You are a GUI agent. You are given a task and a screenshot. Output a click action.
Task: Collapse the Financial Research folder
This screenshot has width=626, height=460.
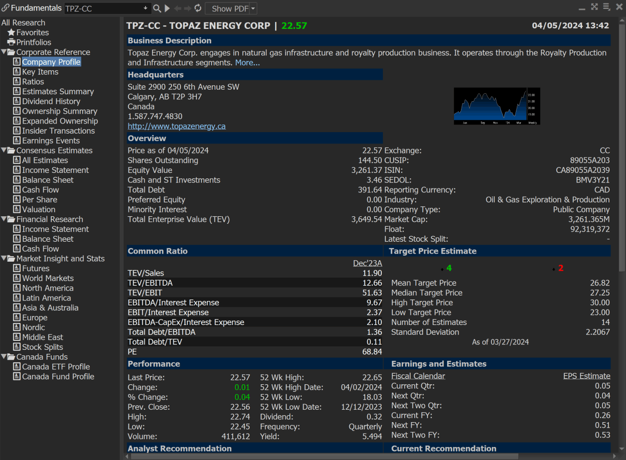coord(3,219)
